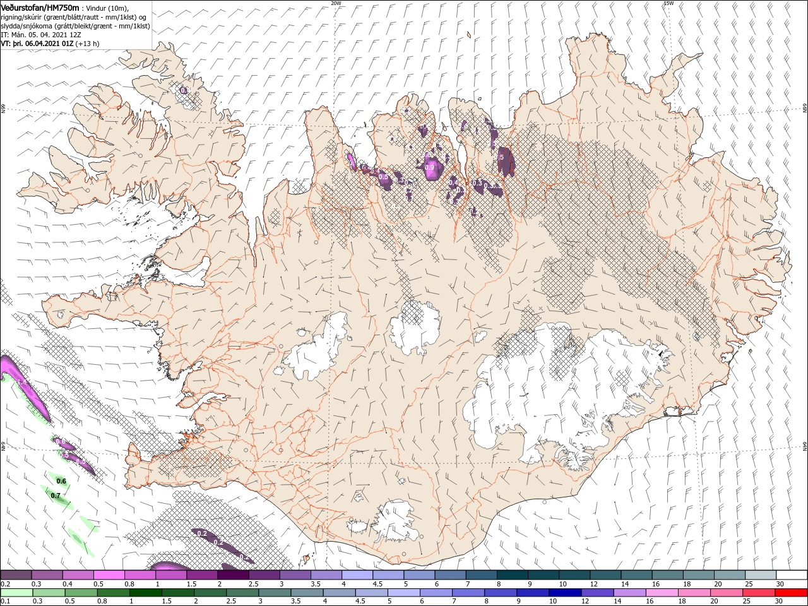Pick rain scale swatch labeled 25
The width and height of the screenshot is (808, 606).
coord(758,593)
